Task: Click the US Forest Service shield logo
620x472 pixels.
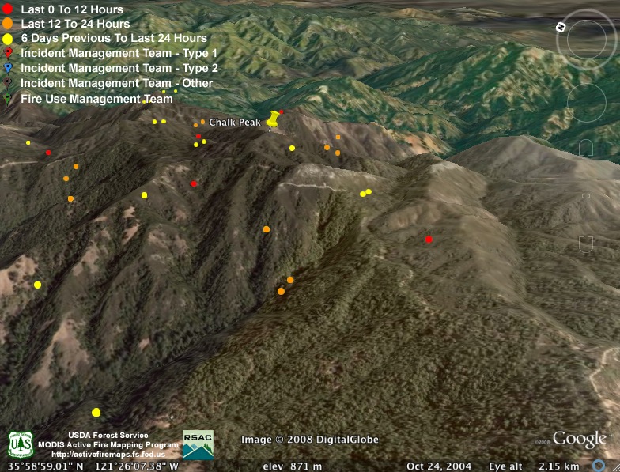Action: pos(20,444)
